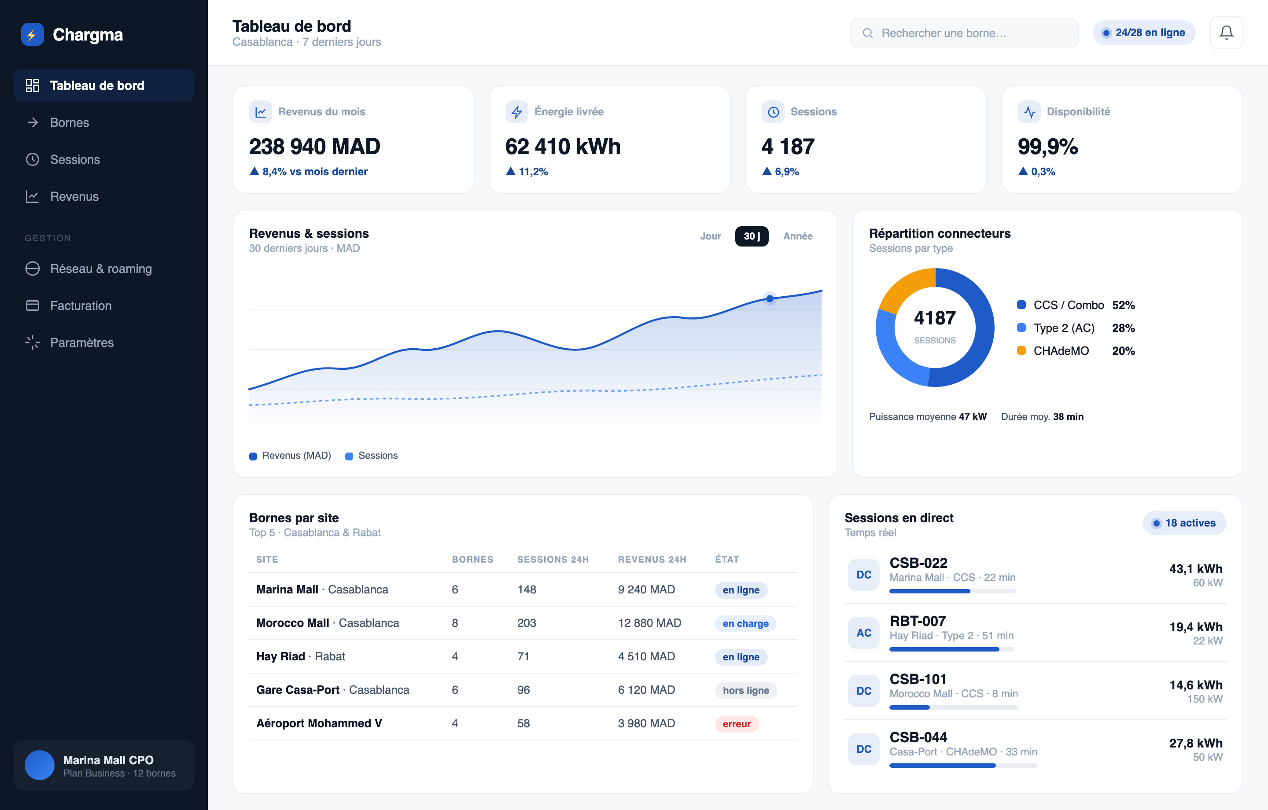Click the Marina Mall CPO avatar

click(x=40, y=765)
